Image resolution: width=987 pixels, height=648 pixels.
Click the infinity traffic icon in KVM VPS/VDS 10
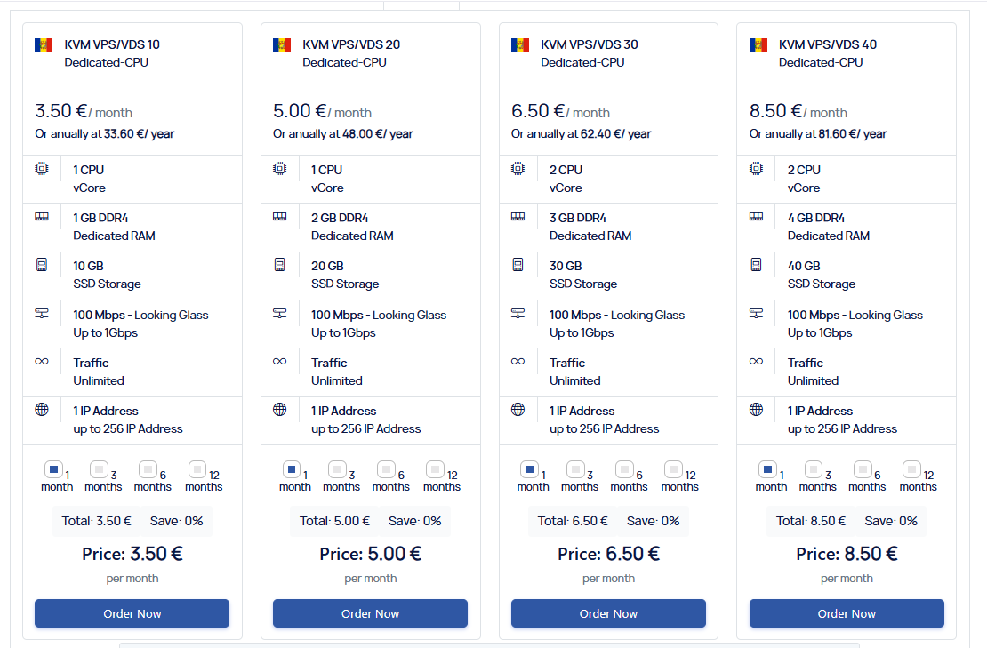pos(42,361)
